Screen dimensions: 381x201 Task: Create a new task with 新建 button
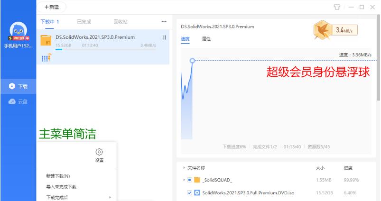click(52, 7)
